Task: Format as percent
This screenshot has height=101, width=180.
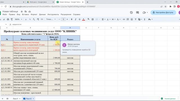Action: (x=30, y=19)
